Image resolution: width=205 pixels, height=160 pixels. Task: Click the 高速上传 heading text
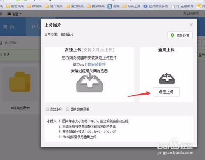73,50
